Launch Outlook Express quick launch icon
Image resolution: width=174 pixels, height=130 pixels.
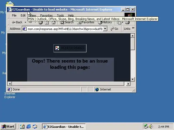coord(35,126)
